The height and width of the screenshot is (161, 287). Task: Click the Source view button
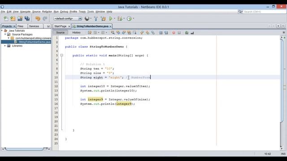(x=60, y=33)
